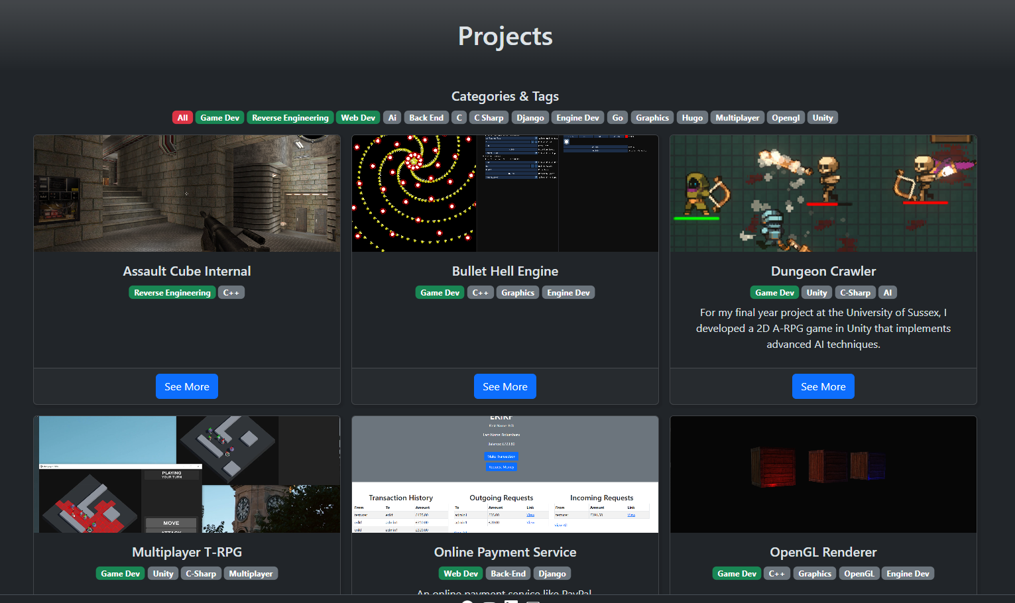Open See More for Dungeon Crawler

[823, 386]
